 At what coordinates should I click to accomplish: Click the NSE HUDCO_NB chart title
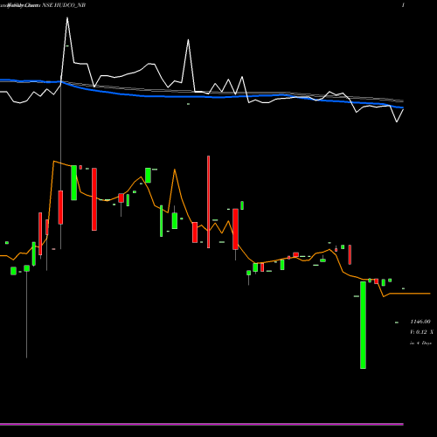coord(64,5)
